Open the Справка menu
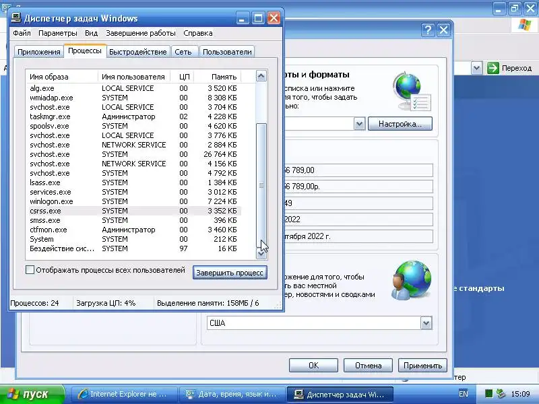The width and height of the screenshot is (539, 404). [197, 33]
